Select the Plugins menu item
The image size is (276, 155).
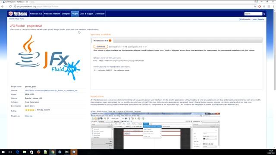(75, 14)
